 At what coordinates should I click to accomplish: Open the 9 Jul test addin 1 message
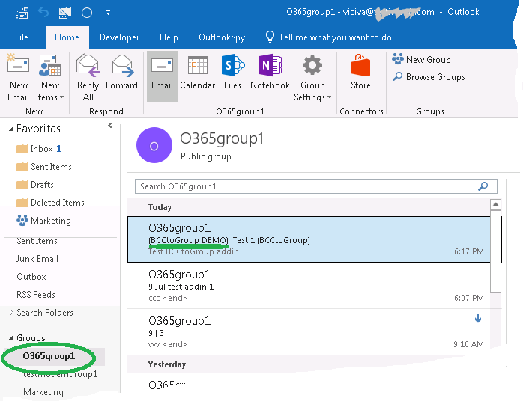coord(309,286)
